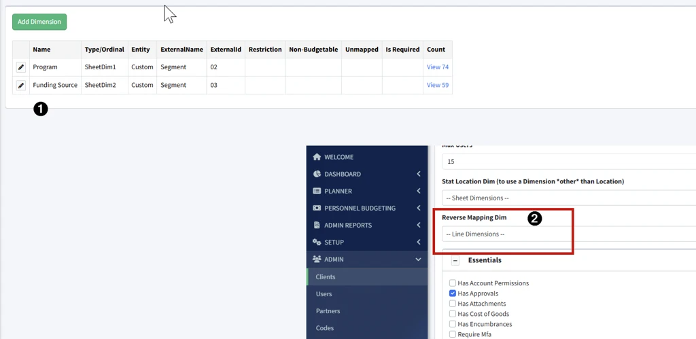The image size is (696, 339).
Task: Click the SheetDim1 cell
Action: pyautogui.click(x=105, y=67)
